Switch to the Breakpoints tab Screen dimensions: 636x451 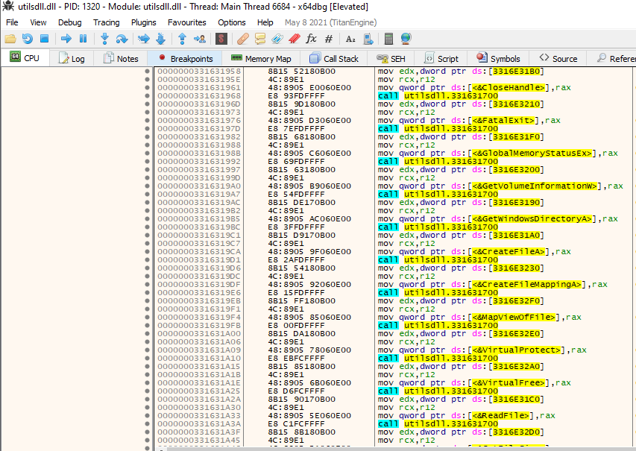click(185, 58)
